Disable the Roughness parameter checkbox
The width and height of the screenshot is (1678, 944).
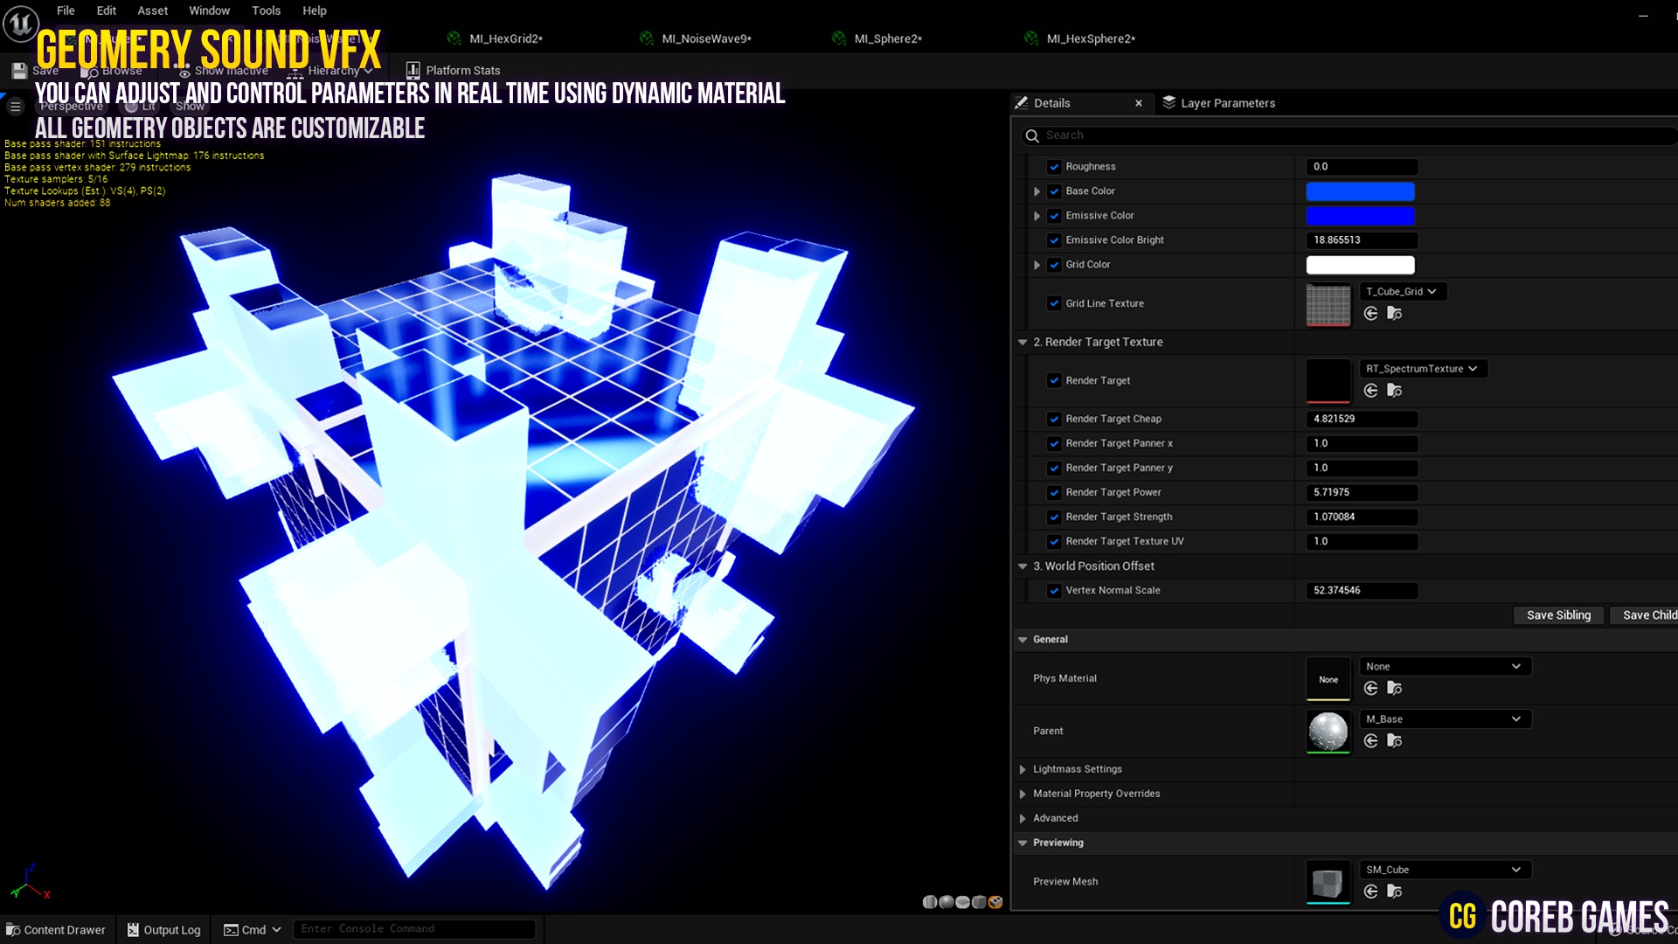coord(1055,166)
